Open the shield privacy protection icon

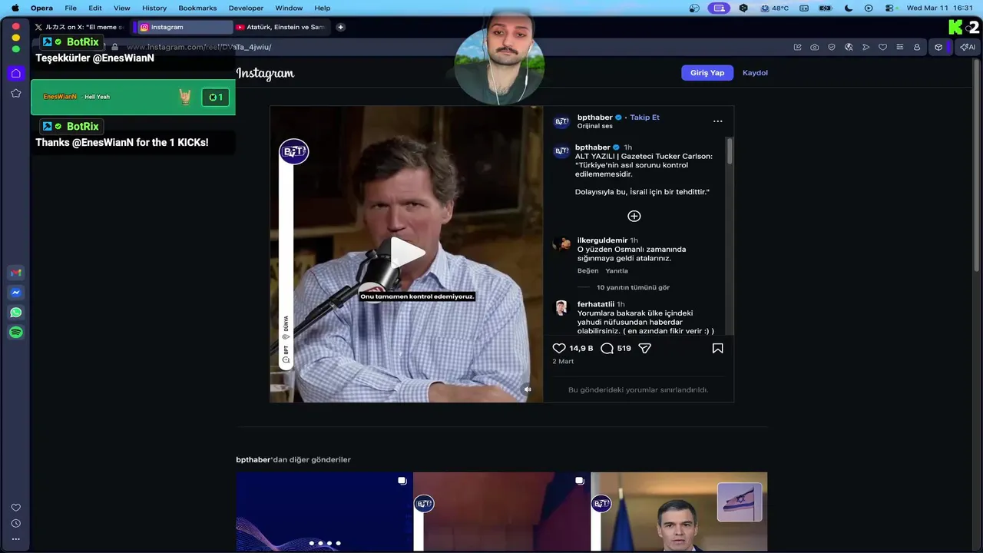(832, 47)
